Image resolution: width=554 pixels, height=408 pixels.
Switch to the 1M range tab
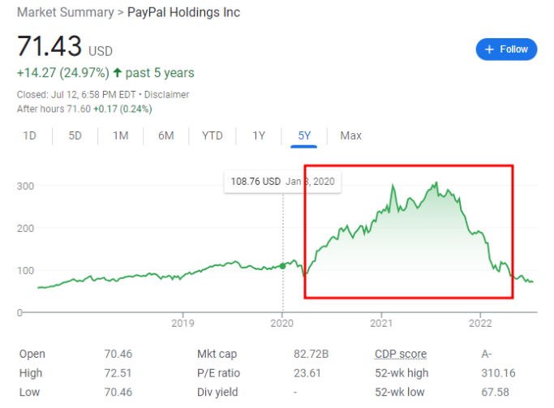(x=121, y=135)
